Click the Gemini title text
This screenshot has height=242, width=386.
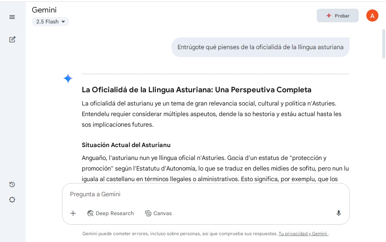click(x=44, y=10)
